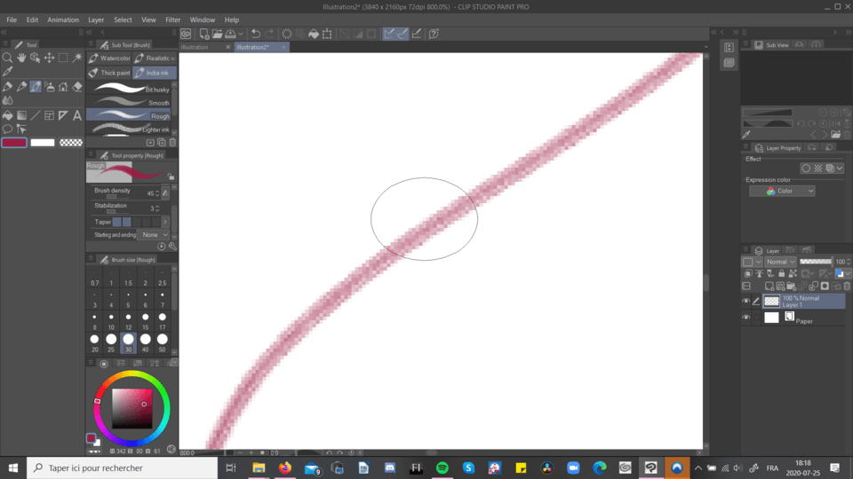This screenshot has width=853, height=479.
Task: Select the Balloon tool
Action: pyautogui.click(x=8, y=130)
